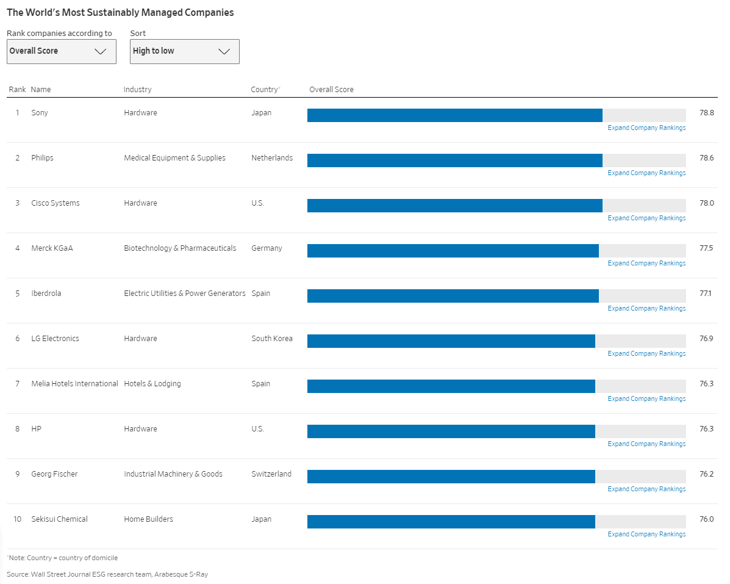
Task: Expand Company Rankings for Melia Hotels International
Action: click(x=646, y=398)
